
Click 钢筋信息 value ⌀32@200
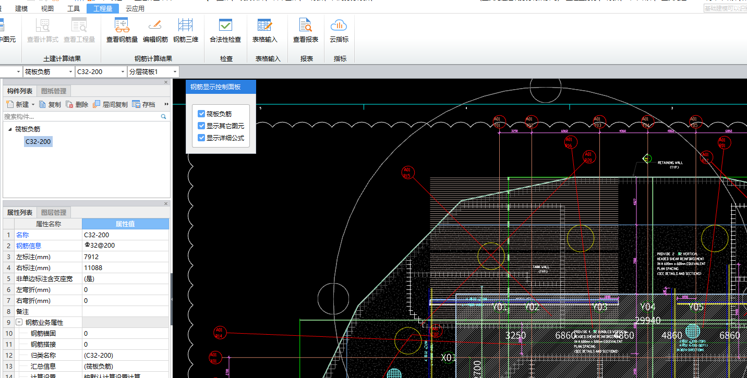click(126, 246)
